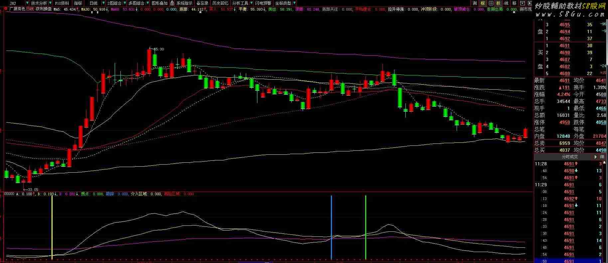Image resolution: width=608 pixels, height=263 pixels.
Task: Click the 图形叠加 overlay button
Action: pyautogui.click(x=160, y=3)
